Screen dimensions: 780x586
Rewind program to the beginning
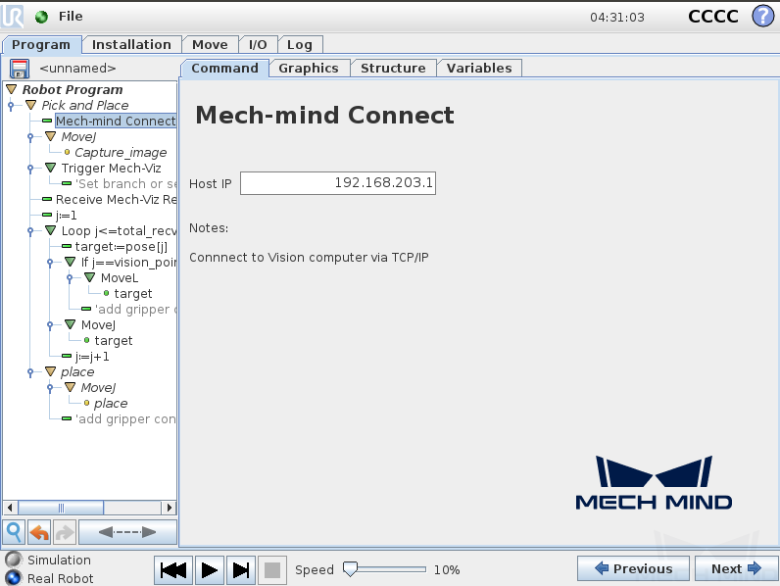pyautogui.click(x=173, y=570)
